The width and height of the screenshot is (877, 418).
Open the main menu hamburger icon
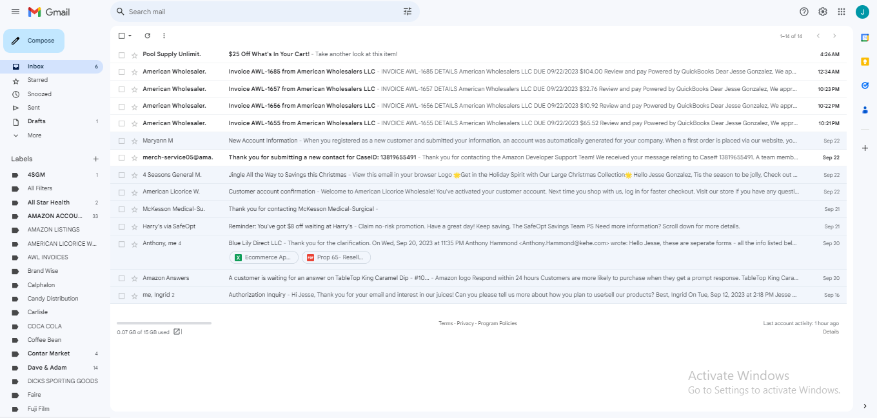click(x=15, y=12)
